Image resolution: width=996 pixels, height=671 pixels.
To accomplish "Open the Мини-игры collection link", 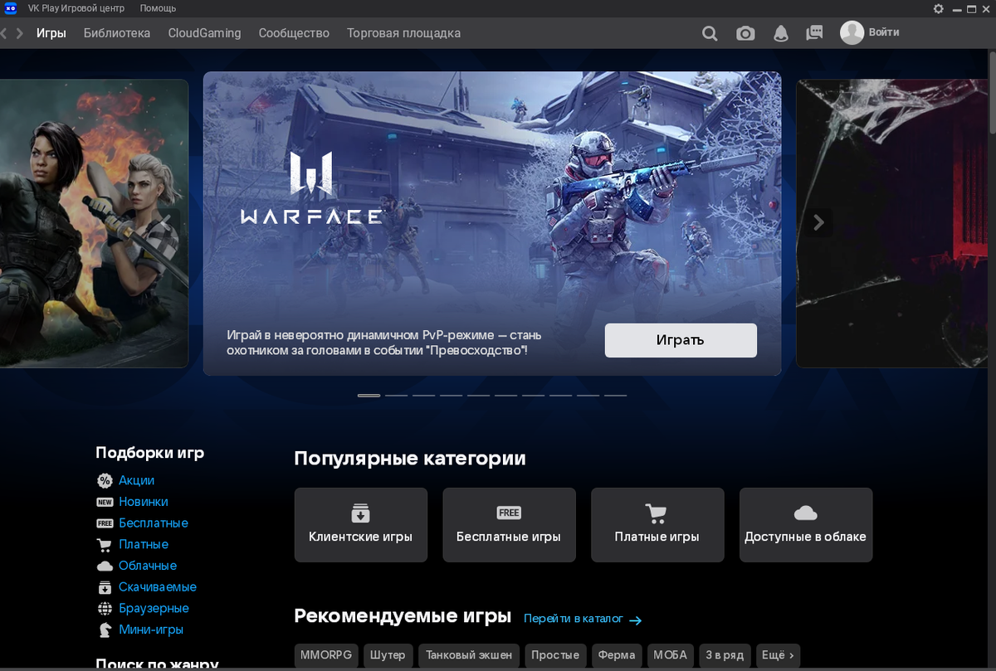I will point(151,630).
